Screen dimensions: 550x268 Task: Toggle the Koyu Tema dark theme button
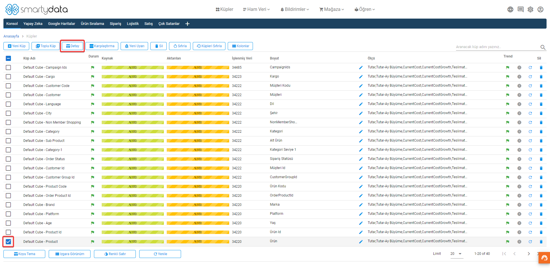[24, 254]
